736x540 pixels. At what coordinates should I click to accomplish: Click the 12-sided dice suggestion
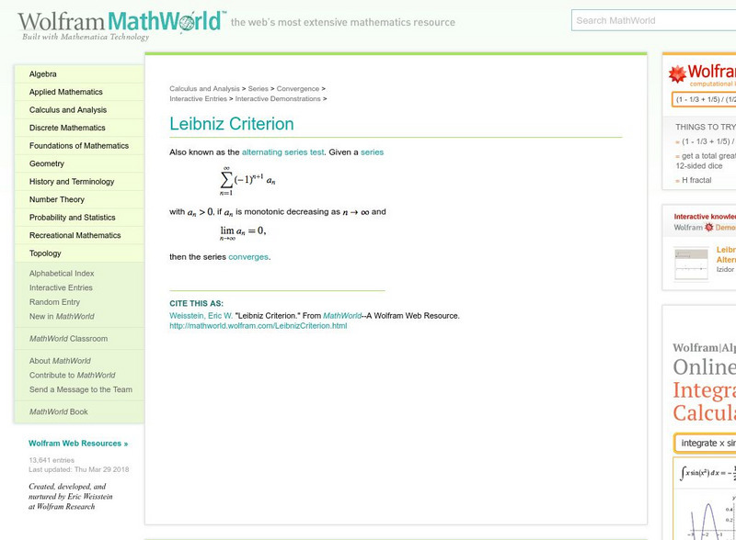(706, 161)
